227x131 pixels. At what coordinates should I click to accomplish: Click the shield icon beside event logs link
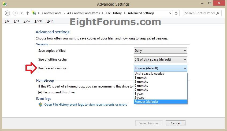click(x=40, y=105)
